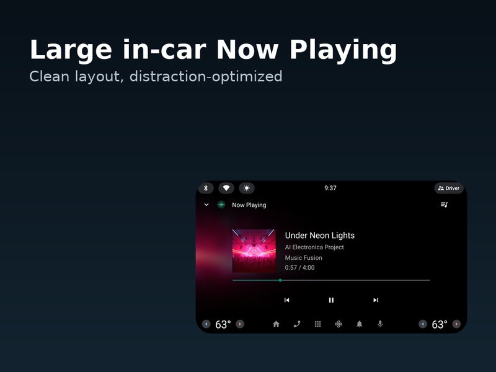Collapse Now Playing with the chevron
The image size is (496, 372).
(206, 205)
